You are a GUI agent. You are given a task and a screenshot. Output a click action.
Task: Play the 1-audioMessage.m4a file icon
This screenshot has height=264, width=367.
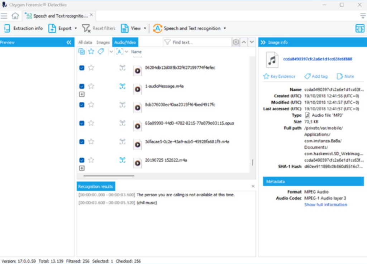(x=138, y=89)
